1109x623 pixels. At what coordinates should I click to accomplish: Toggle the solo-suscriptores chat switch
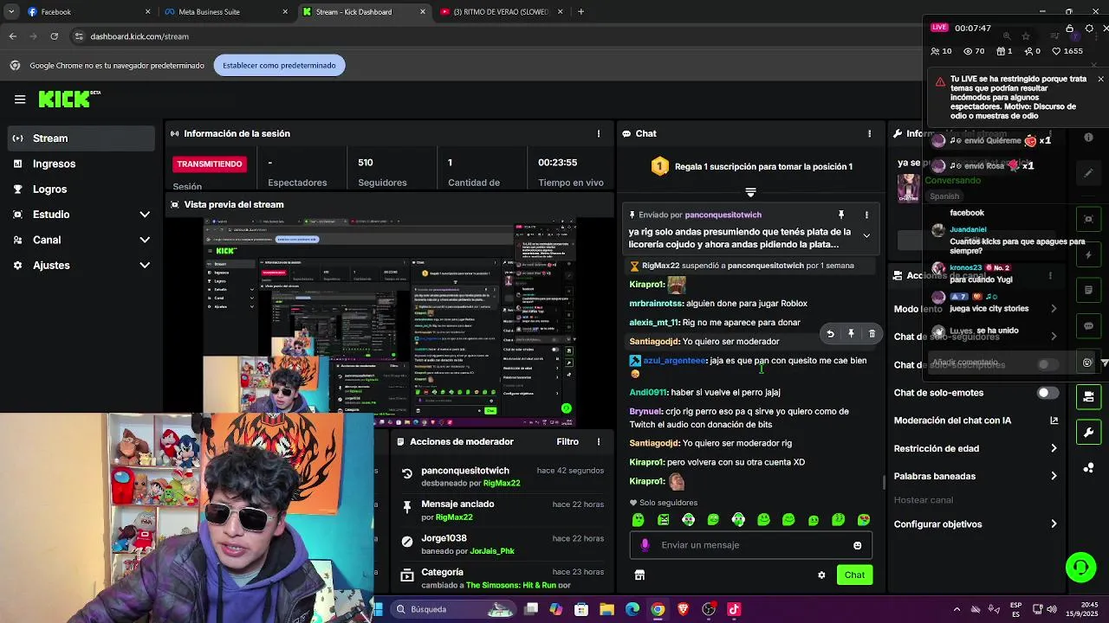[1047, 364]
